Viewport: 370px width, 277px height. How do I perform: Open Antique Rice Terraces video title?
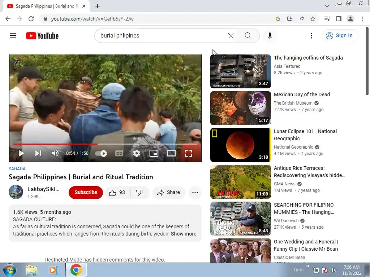pyautogui.click(x=309, y=172)
